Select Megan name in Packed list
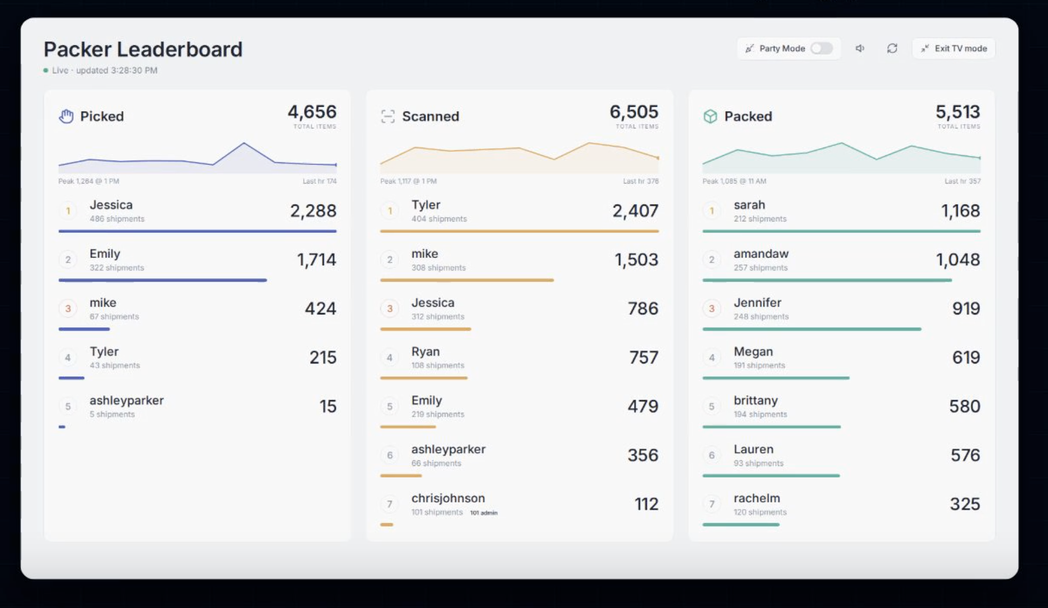This screenshot has height=608, width=1048. [753, 352]
